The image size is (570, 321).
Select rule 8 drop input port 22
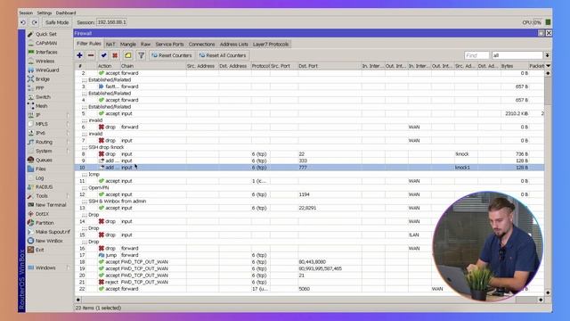tap(309, 154)
